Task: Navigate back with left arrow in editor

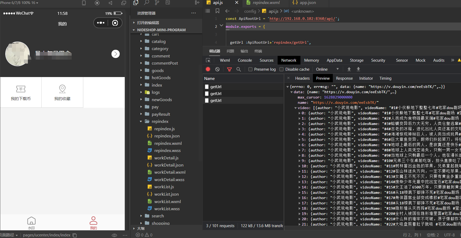Action: pyautogui.click(x=227, y=11)
